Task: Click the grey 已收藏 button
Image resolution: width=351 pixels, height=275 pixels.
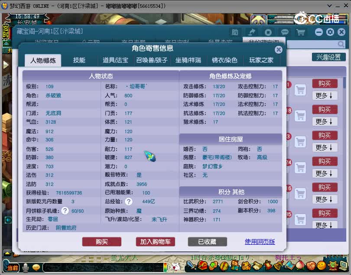Action: [x=207, y=242]
